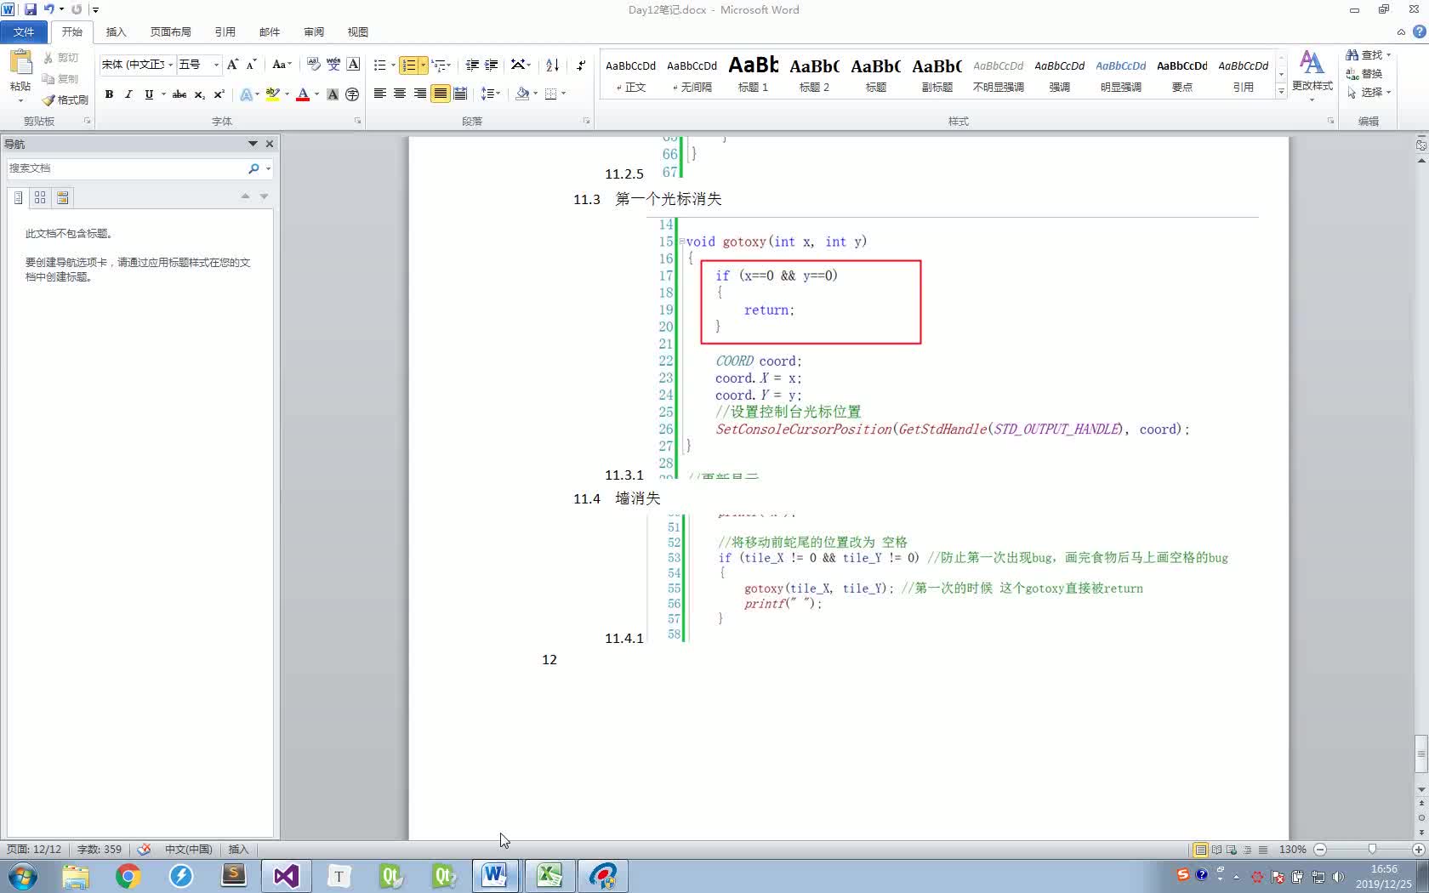Click the Align Left icon
1429x893 pixels.
click(380, 94)
